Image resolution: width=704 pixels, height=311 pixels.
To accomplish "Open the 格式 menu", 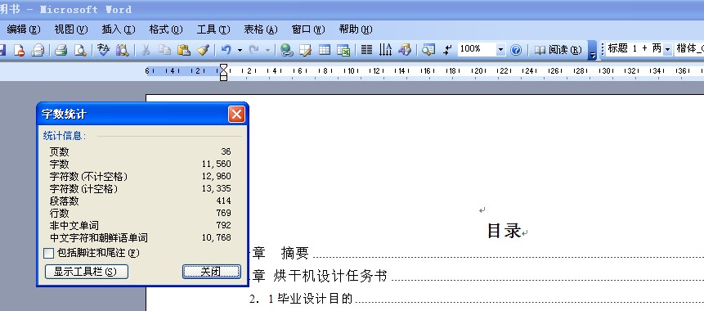I will coord(166,29).
